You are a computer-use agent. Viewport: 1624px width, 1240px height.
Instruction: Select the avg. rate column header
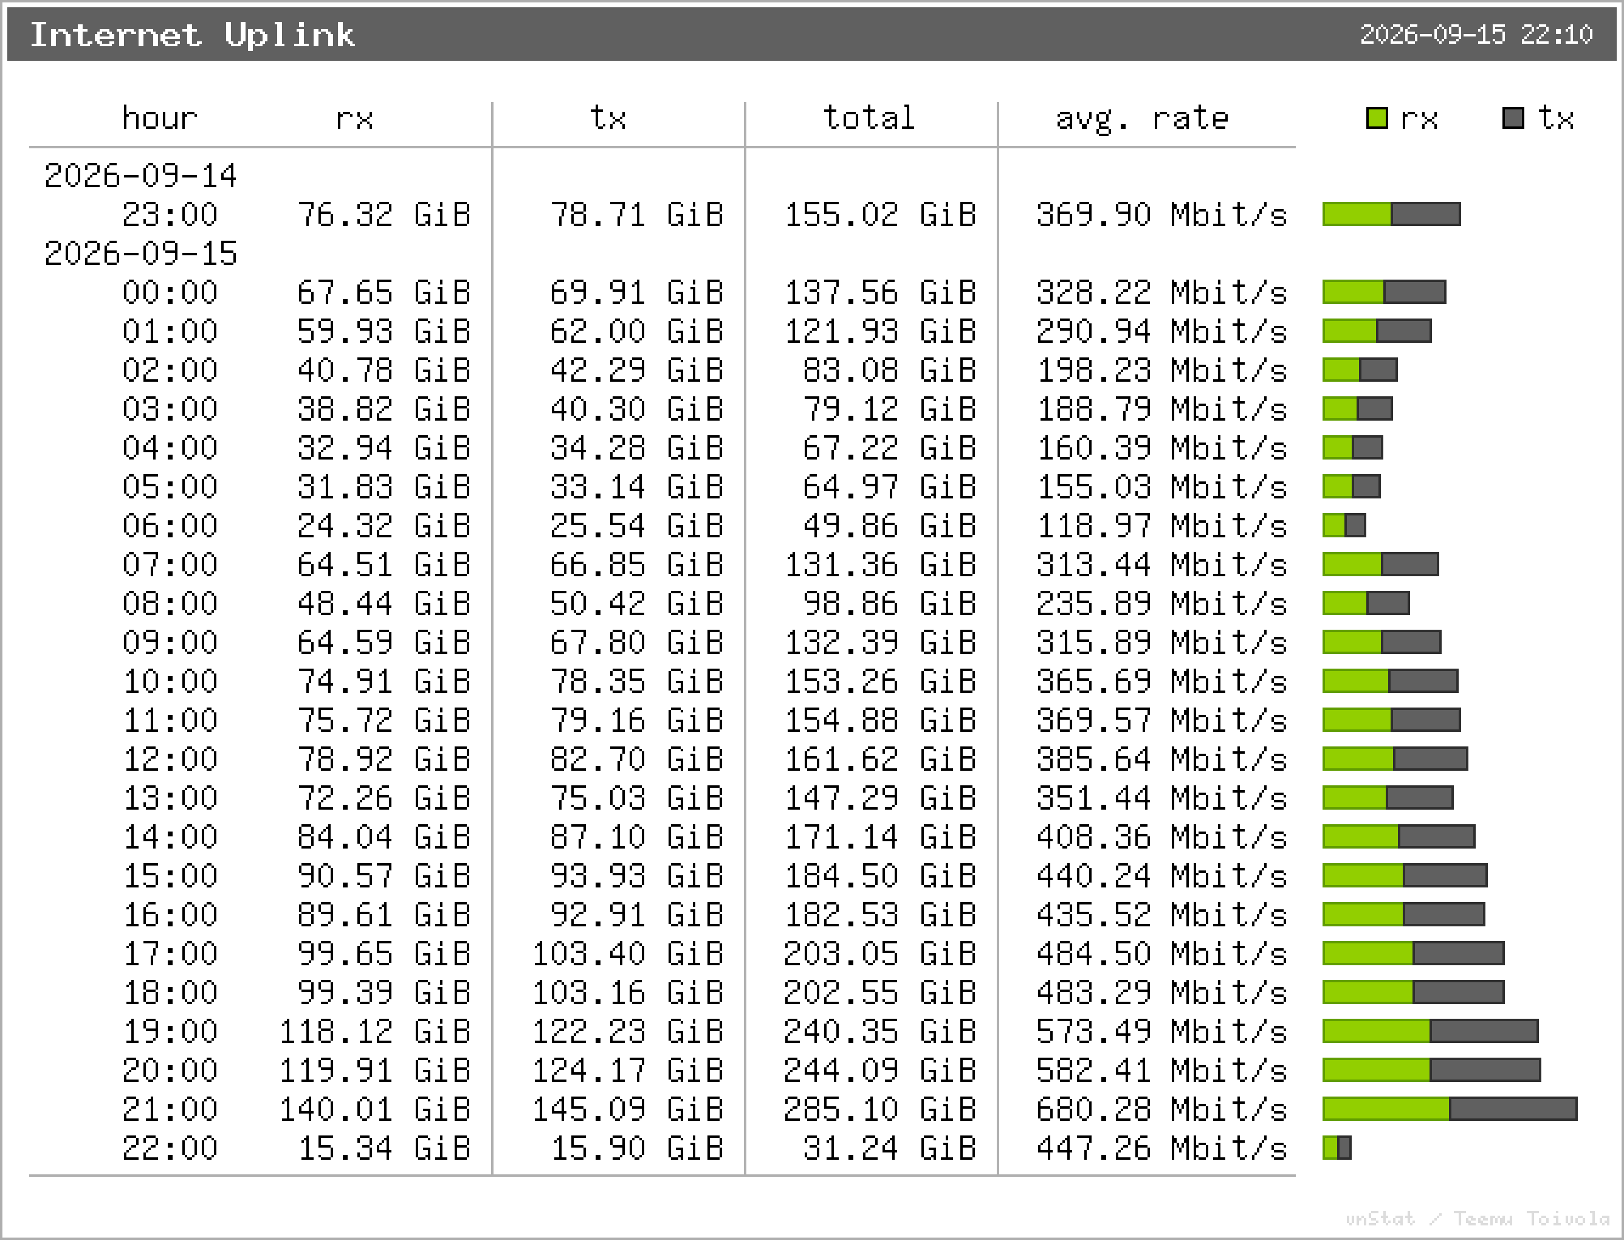click(x=1142, y=120)
